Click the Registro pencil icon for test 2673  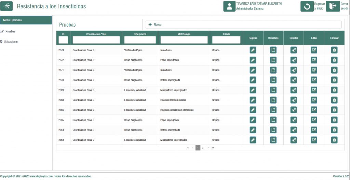click(253, 50)
